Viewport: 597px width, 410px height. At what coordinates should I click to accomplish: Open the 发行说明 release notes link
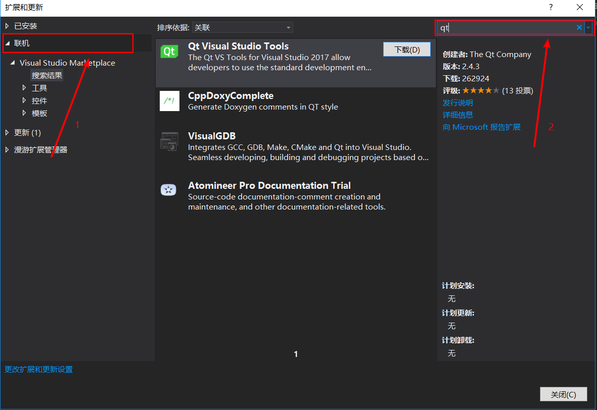pyautogui.click(x=457, y=102)
